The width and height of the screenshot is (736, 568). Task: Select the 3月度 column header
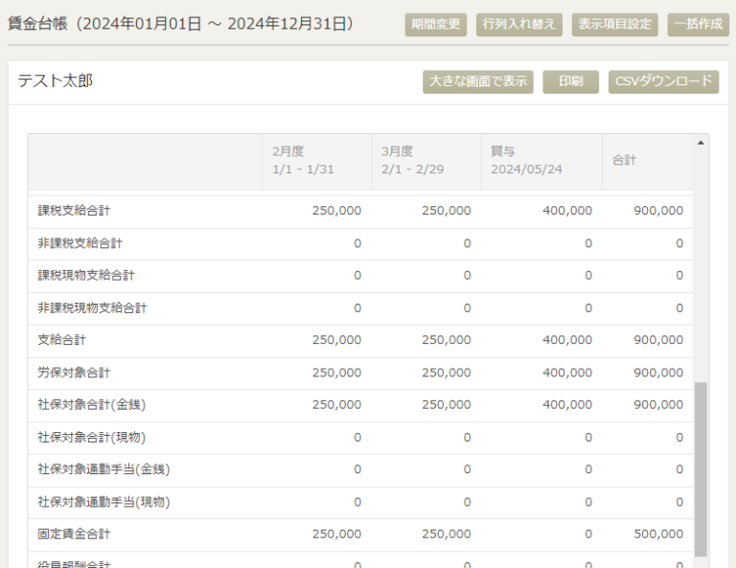(x=425, y=160)
